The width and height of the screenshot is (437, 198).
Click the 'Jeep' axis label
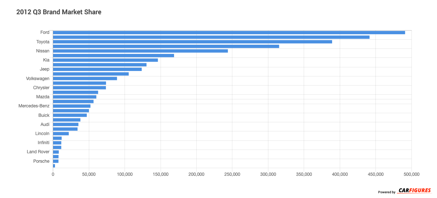pyautogui.click(x=45, y=69)
